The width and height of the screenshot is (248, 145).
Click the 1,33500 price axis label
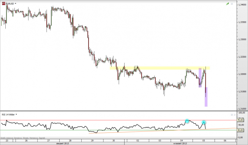(x=242, y=22)
